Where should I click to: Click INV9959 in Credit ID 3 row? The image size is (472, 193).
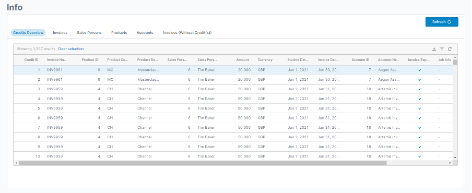[55, 89]
